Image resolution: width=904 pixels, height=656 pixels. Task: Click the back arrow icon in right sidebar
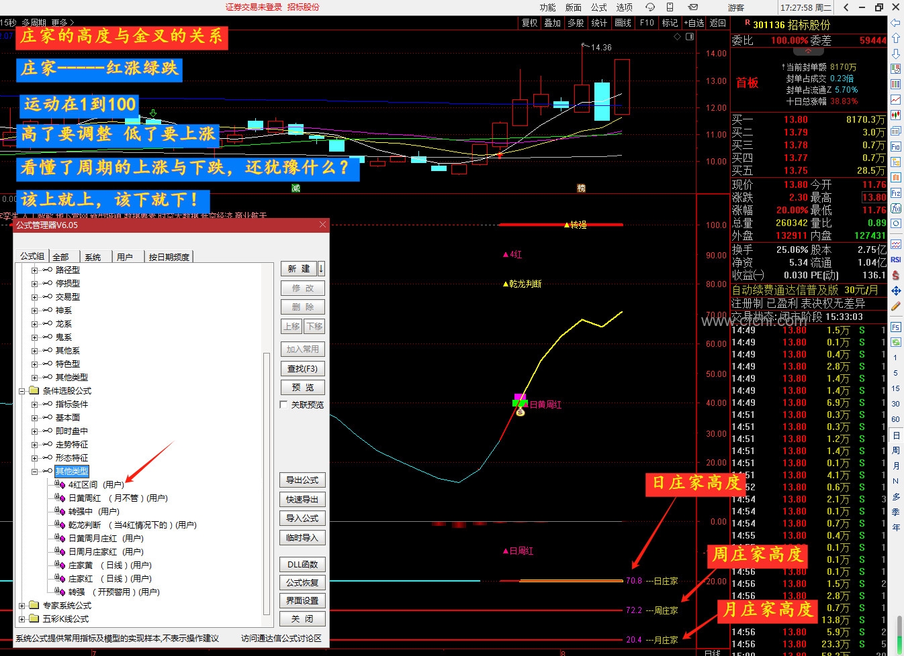tap(895, 23)
